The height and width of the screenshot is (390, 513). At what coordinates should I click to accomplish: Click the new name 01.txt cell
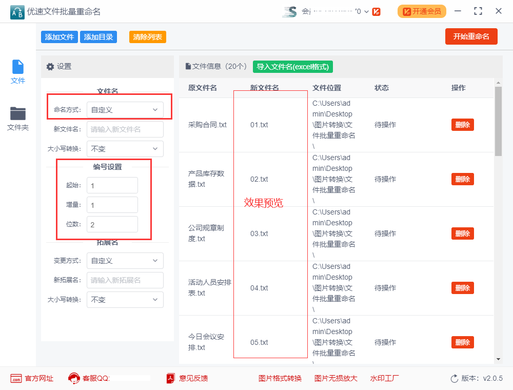259,125
